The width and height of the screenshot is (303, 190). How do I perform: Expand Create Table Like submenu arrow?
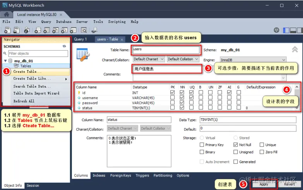(66, 79)
